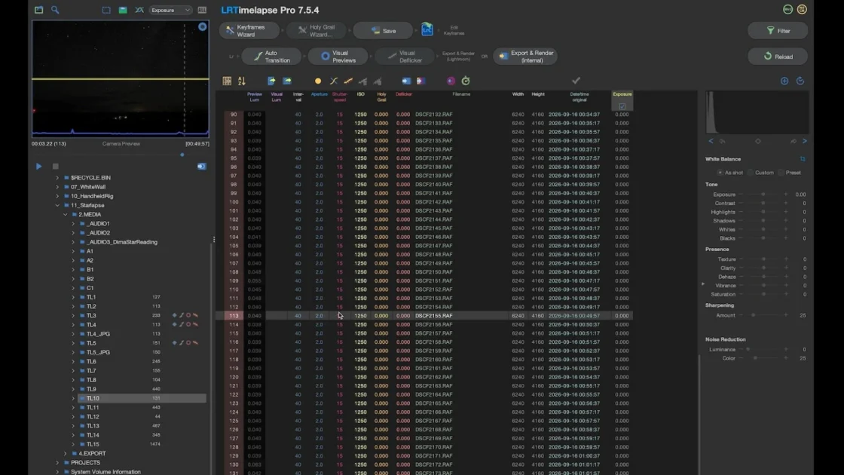Viewport: 844px width, 475px height.
Task: Collapse the 2.MEDIA folder
Action: (x=65, y=214)
